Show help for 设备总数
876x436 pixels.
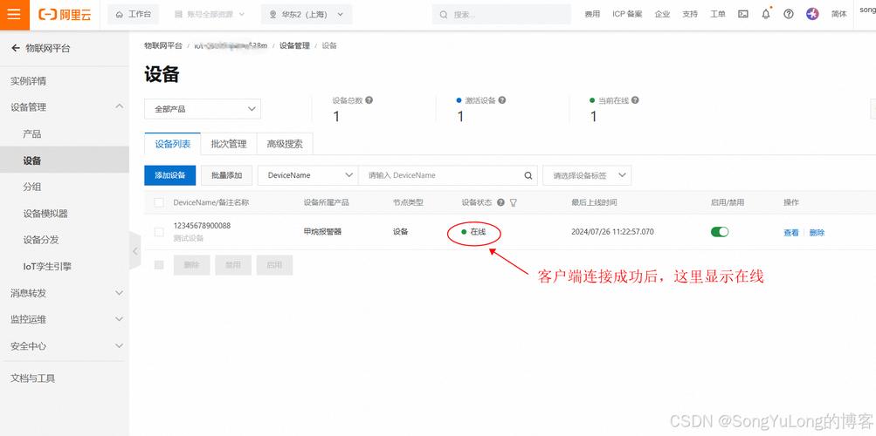pos(369,100)
